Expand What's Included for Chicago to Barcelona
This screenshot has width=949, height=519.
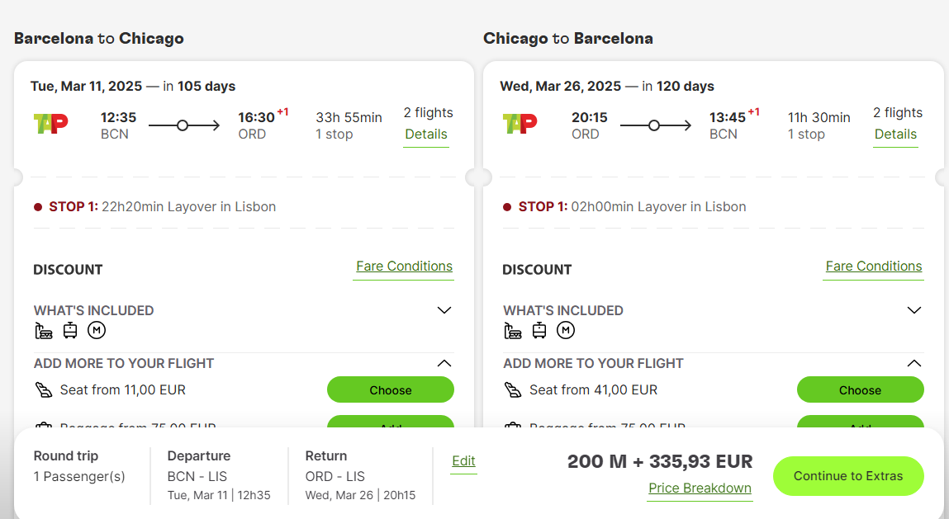[x=913, y=310]
